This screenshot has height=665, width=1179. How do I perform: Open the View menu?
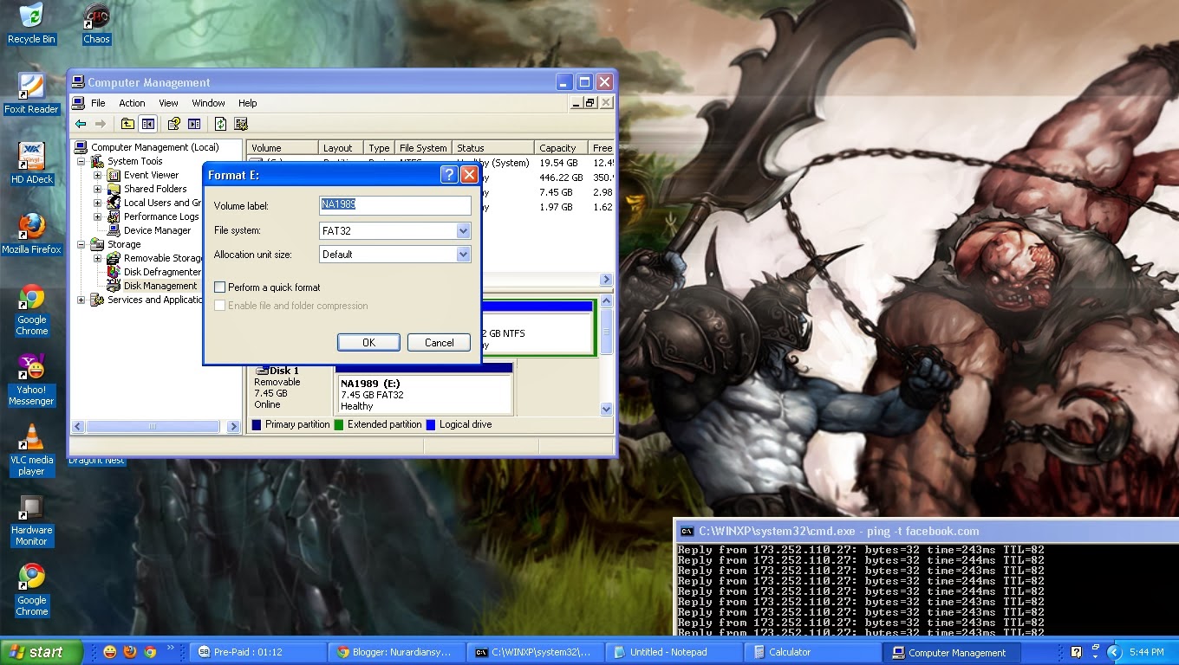coord(168,103)
